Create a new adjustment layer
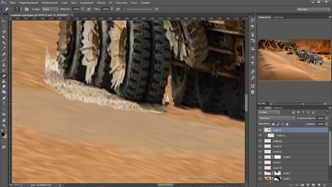Screen dimensions: 332x187 pyautogui.click(x=308, y=185)
